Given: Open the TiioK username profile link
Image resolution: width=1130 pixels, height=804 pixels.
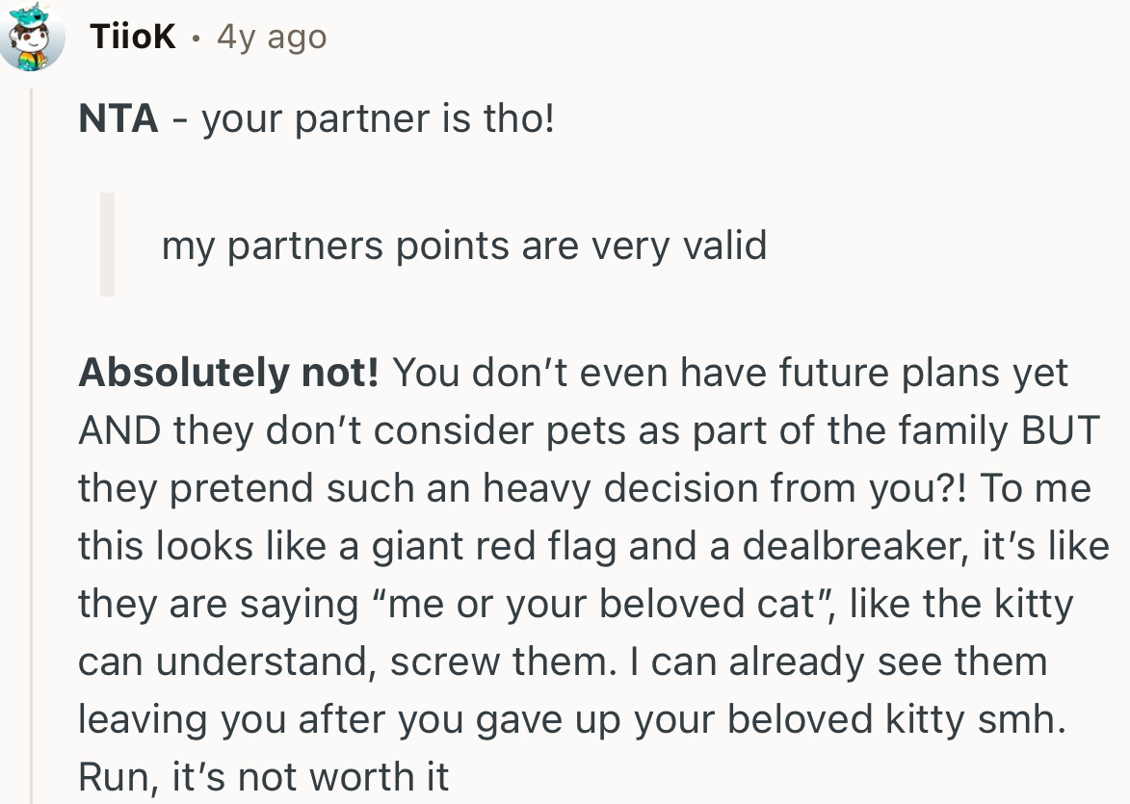Looking at the screenshot, I should [x=132, y=38].
